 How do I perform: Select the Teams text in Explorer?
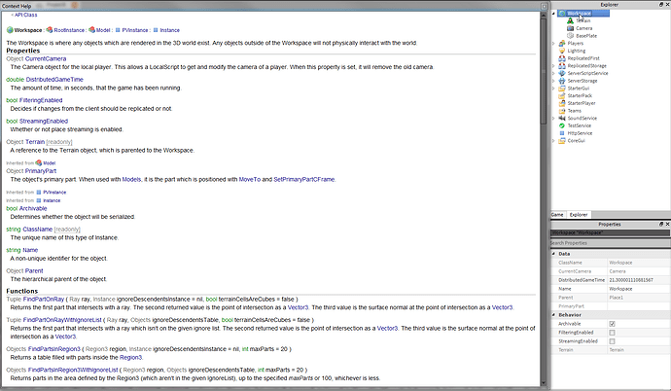click(575, 111)
